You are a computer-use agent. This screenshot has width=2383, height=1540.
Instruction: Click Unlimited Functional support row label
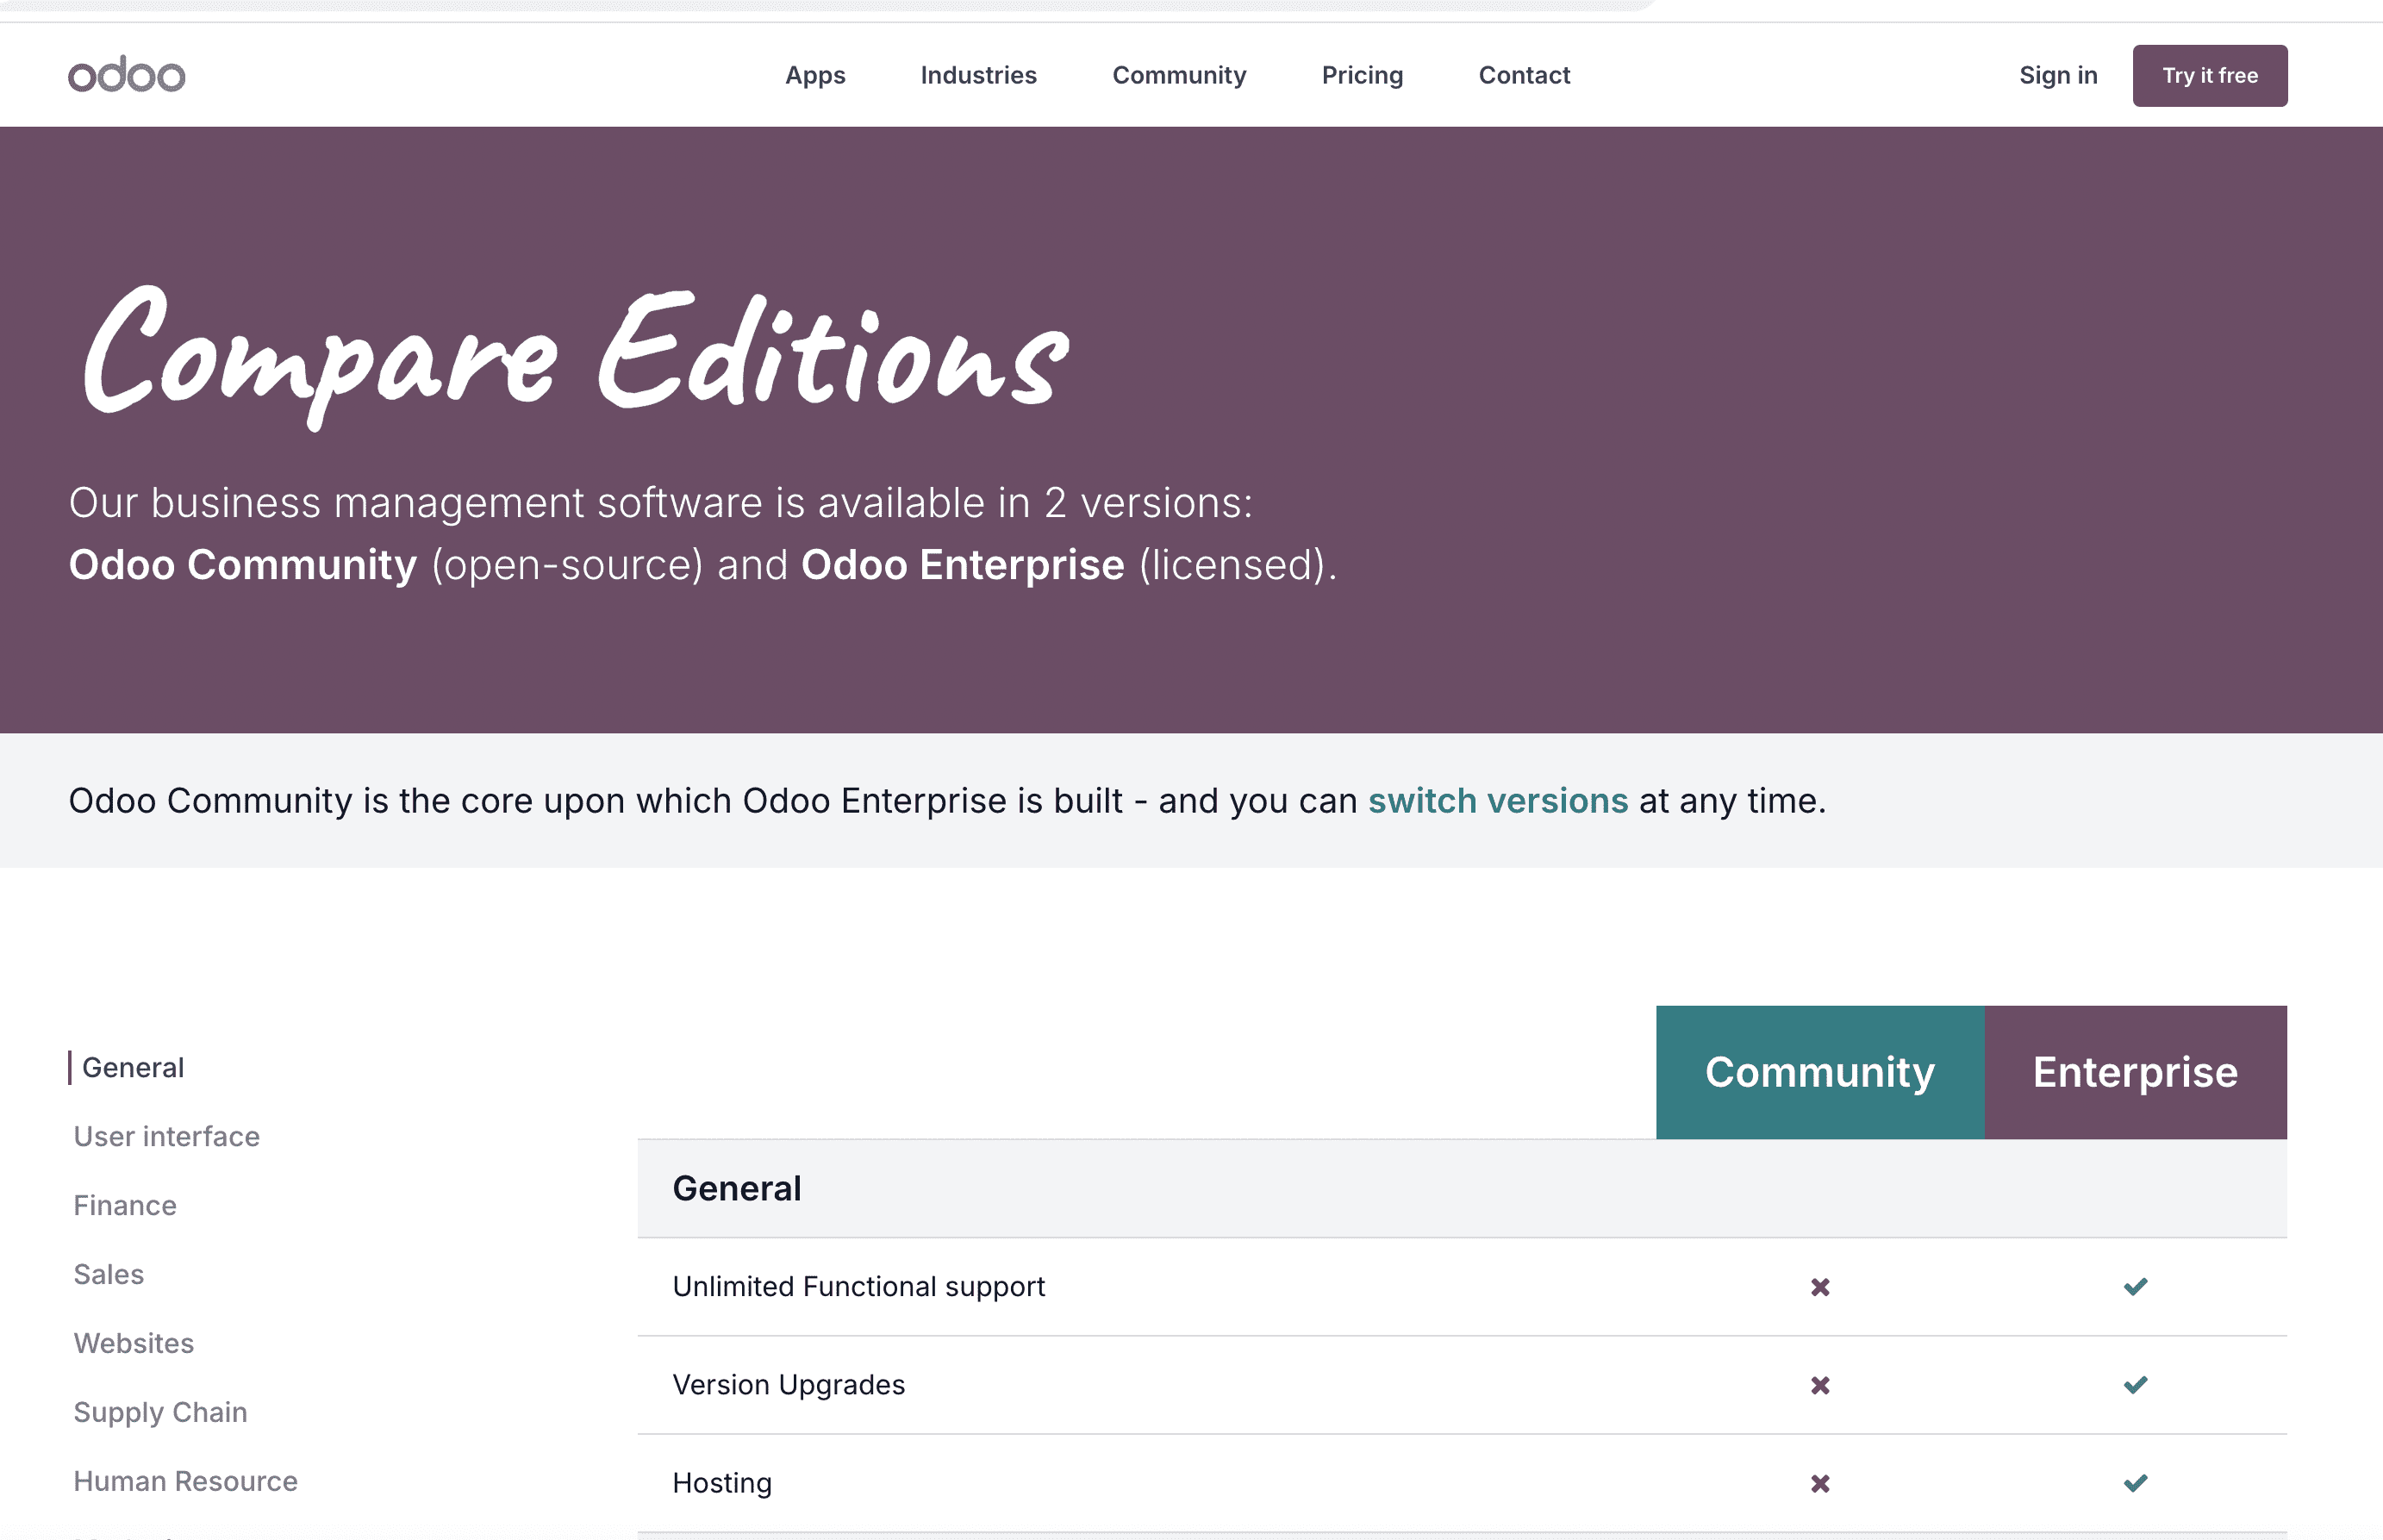tap(859, 1287)
